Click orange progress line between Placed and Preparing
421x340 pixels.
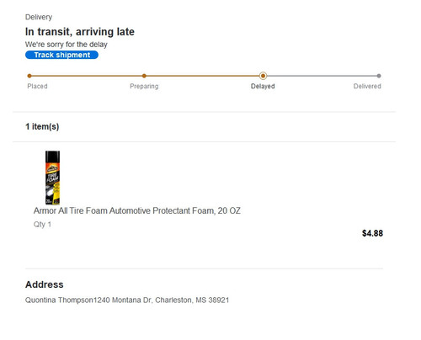pos(87,76)
